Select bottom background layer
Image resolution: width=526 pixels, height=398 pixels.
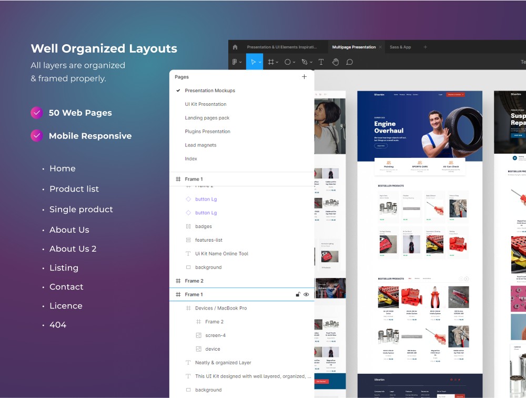[208, 390]
